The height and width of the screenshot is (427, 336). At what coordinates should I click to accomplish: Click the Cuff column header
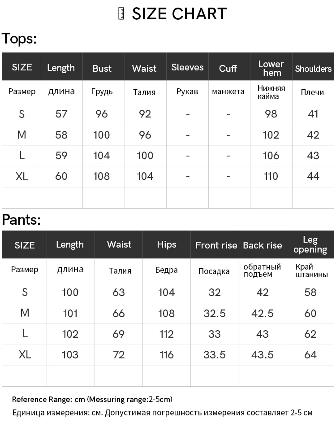tap(228, 68)
